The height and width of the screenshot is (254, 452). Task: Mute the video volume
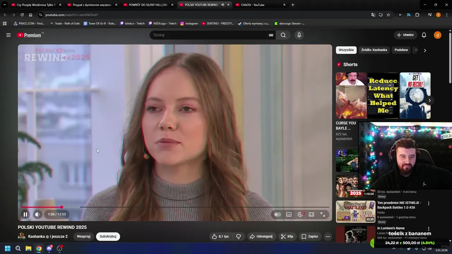coord(37,214)
